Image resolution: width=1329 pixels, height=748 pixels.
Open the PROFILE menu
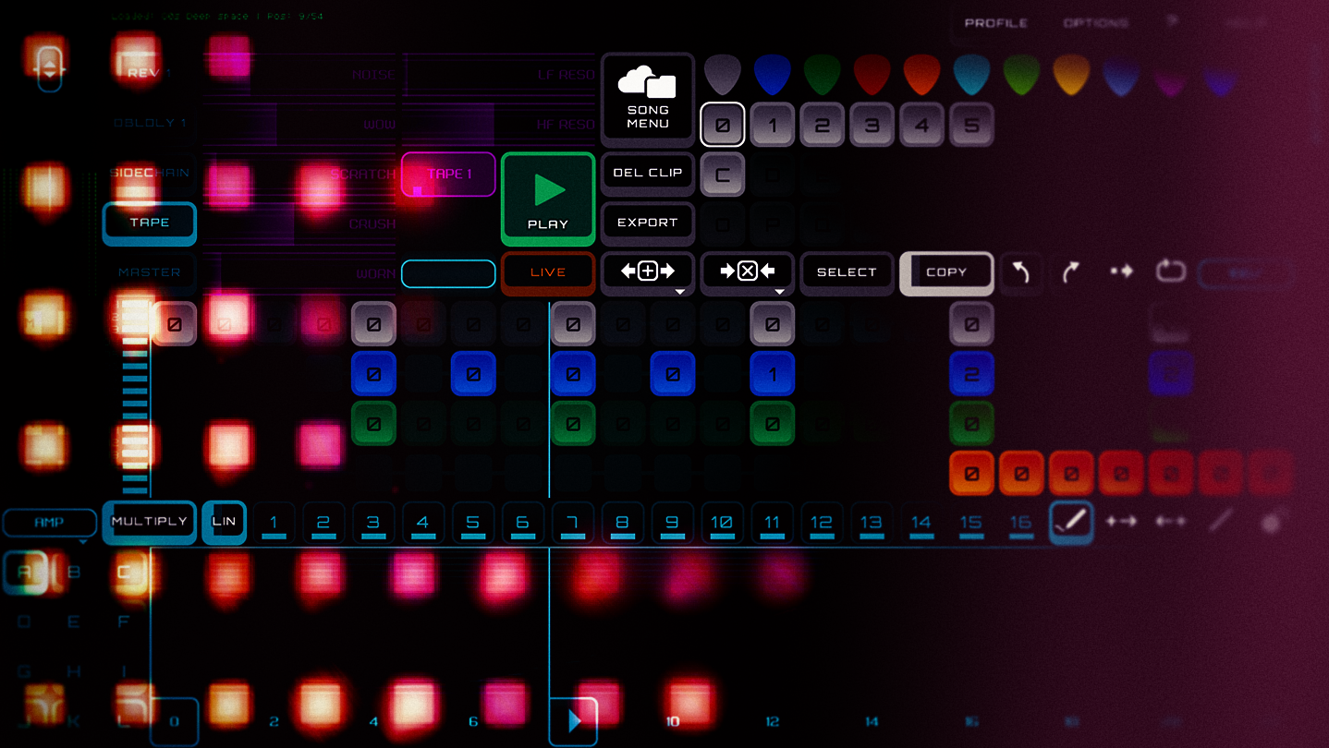point(994,23)
